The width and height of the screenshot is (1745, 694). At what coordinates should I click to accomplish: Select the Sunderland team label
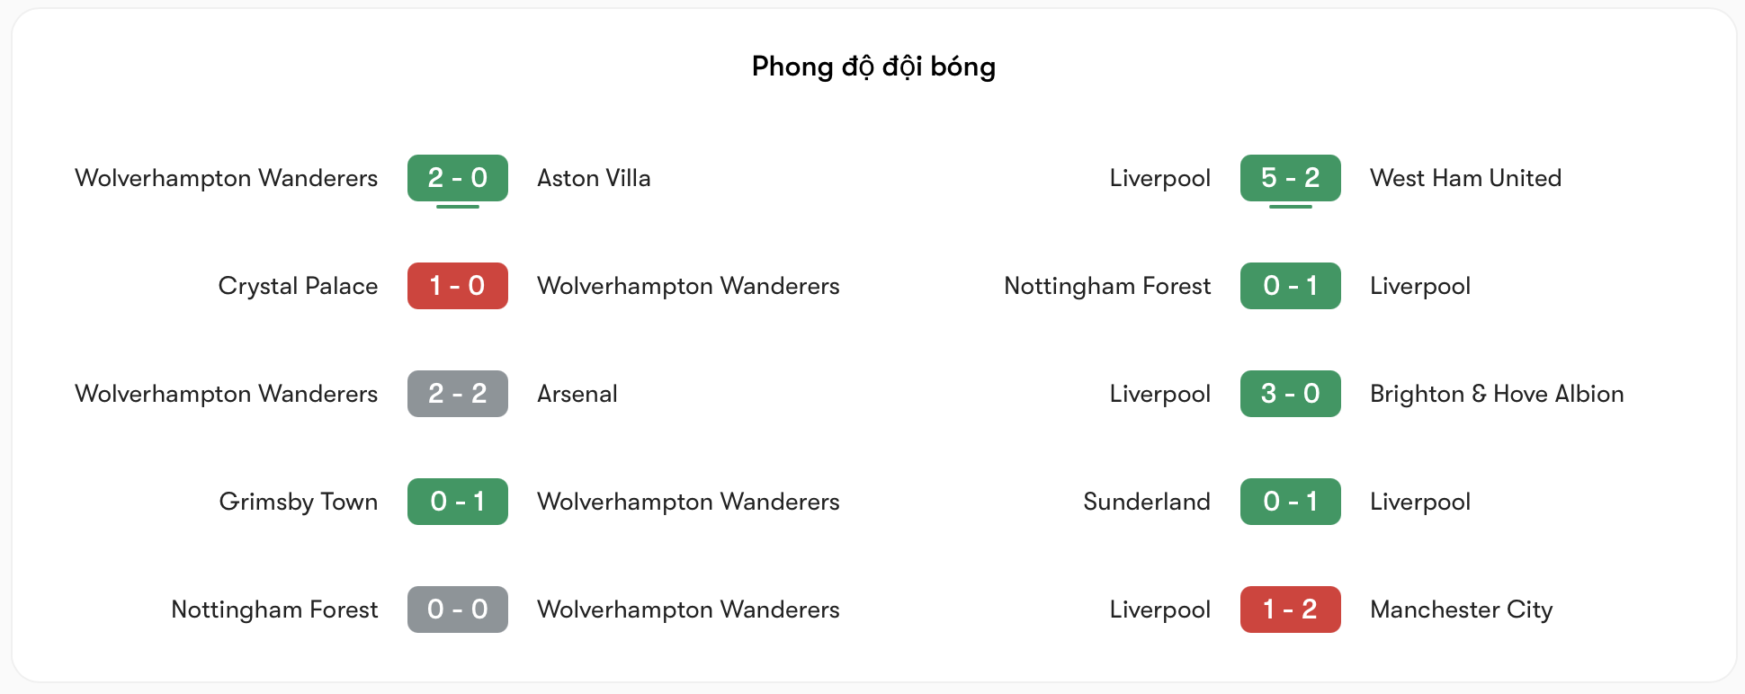click(1147, 502)
